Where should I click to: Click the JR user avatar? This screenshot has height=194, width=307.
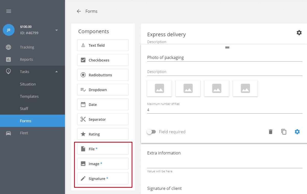click(8, 30)
